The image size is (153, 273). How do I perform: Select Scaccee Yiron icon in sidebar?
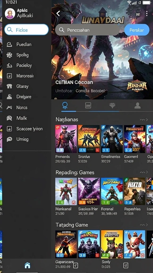[x=9, y=129]
